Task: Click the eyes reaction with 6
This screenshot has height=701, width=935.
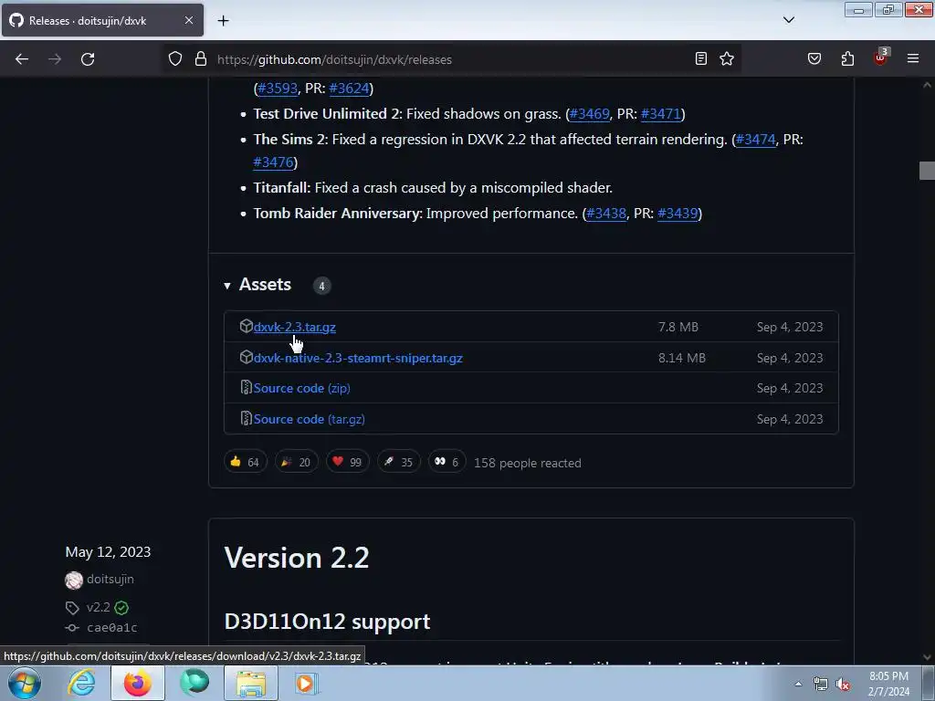Action: pyautogui.click(x=446, y=462)
